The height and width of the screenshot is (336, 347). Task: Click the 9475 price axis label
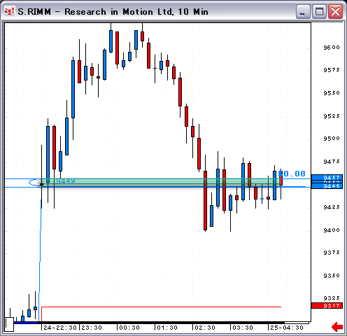click(x=332, y=161)
